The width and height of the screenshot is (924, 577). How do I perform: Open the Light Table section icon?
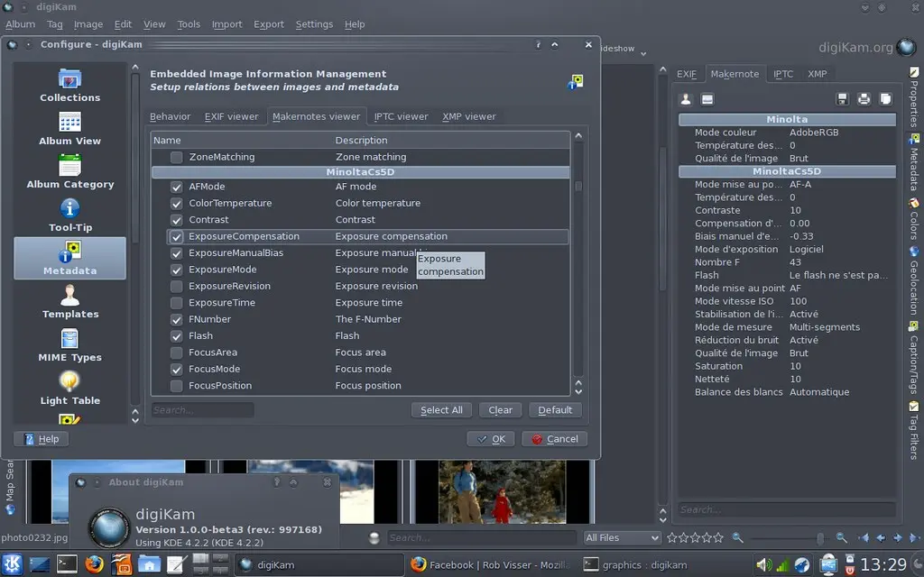coord(69,388)
